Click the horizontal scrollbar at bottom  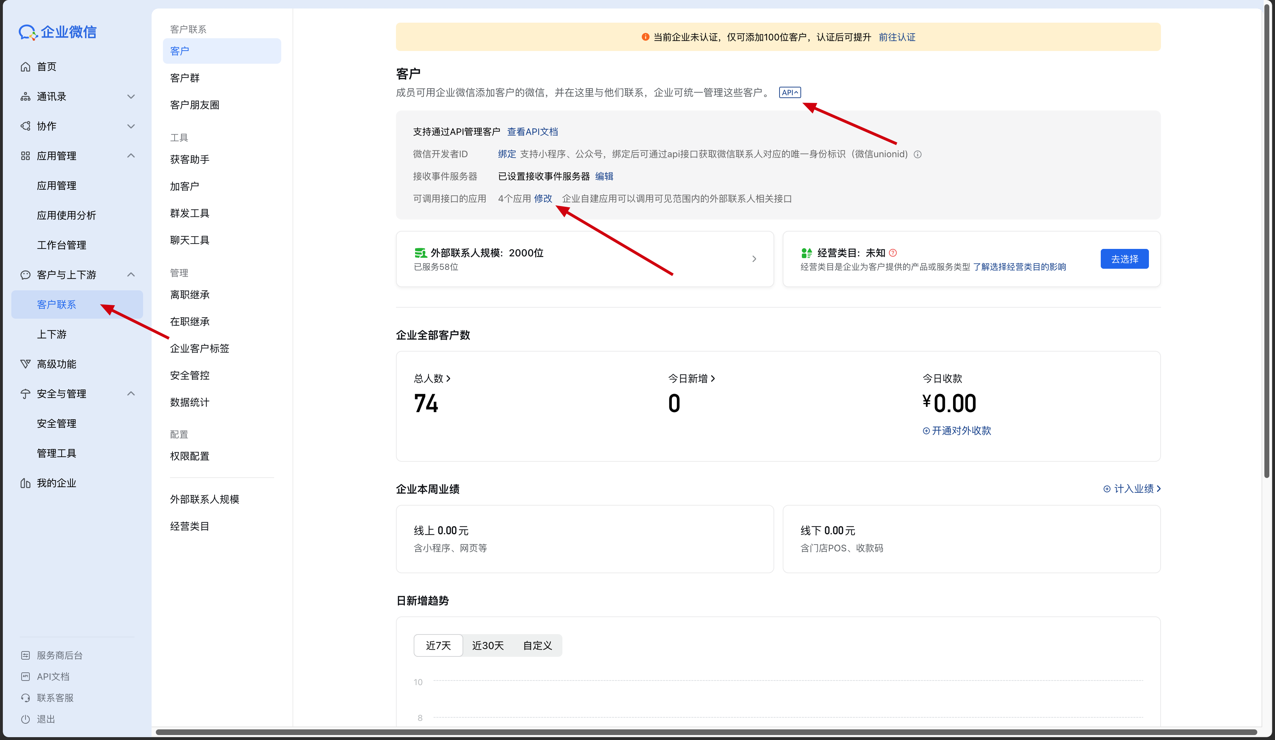[706, 732]
